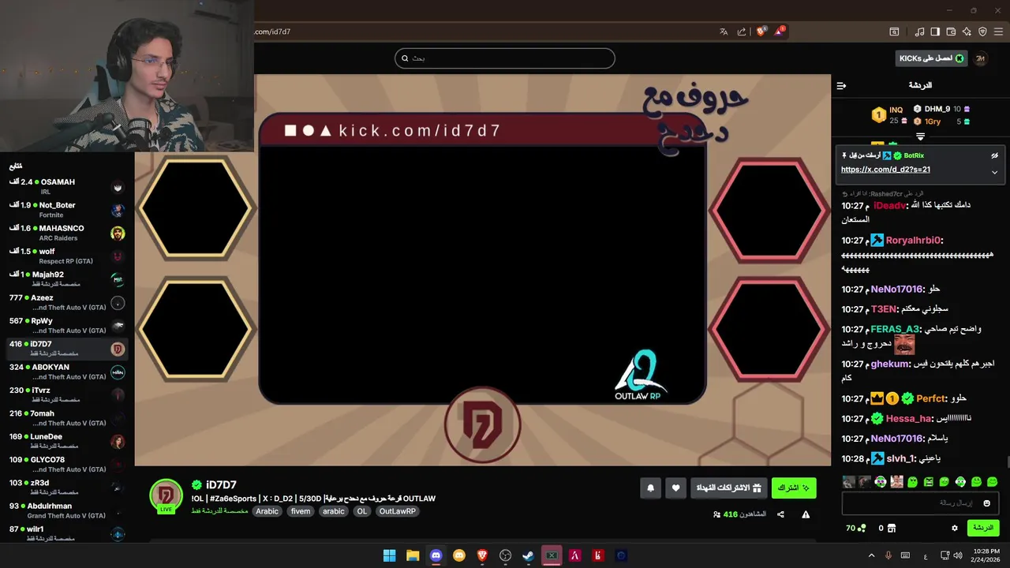Click the tab search icon in browser toolbar
The image size is (1010, 568).
pyautogui.click(x=894, y=32)
